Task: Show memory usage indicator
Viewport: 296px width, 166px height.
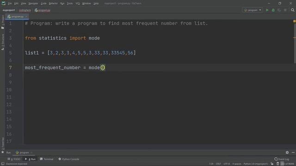Action: click(x=287, y=164)
